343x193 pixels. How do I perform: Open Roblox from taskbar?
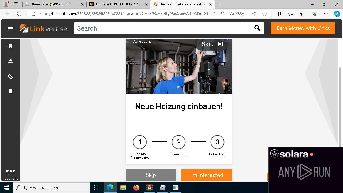pos(162,188)
